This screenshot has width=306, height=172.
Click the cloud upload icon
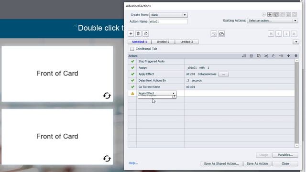221,34
